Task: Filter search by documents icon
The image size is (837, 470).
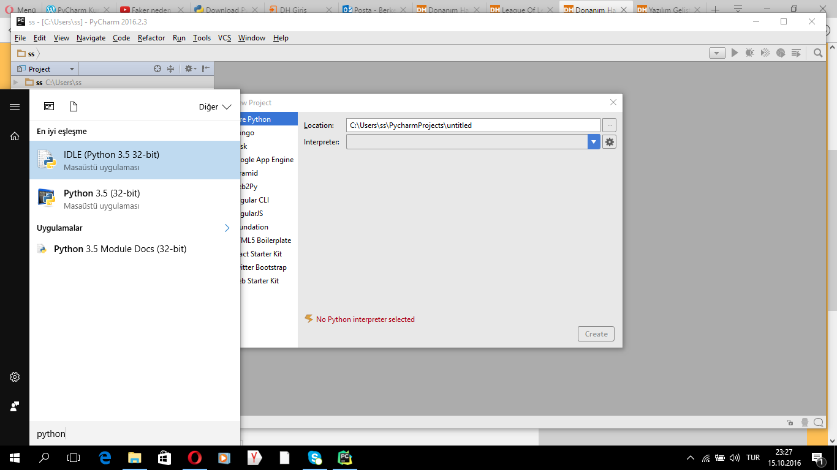Action: tap(74, 106)
